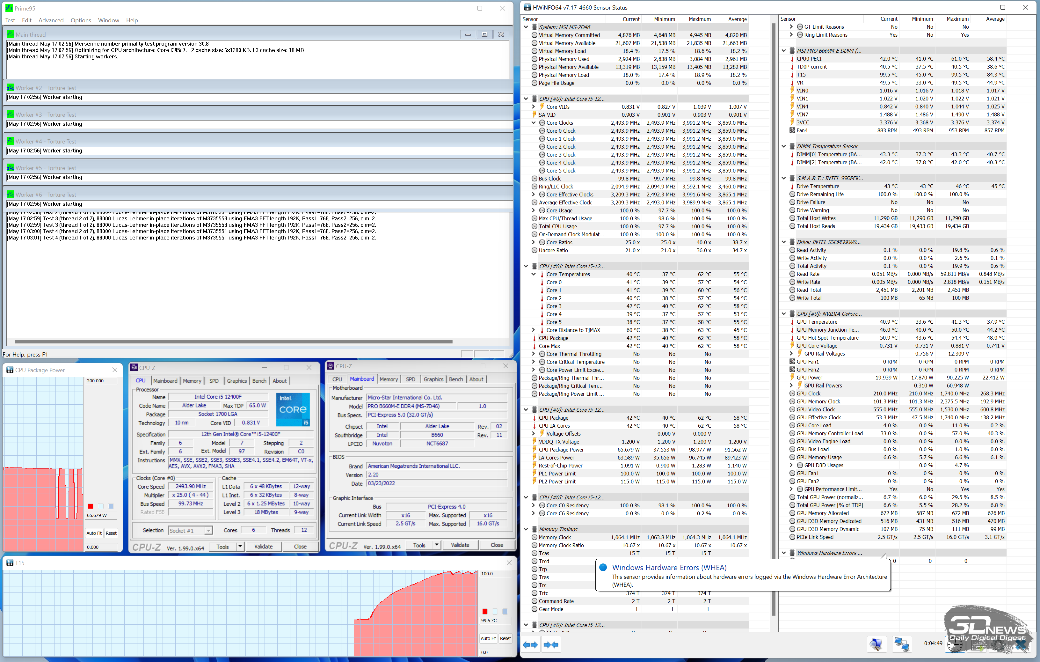Click title icon of CPU-Z CPU window
The width and height of the screenshot is (1040, 662).
(x=134, y=367)
